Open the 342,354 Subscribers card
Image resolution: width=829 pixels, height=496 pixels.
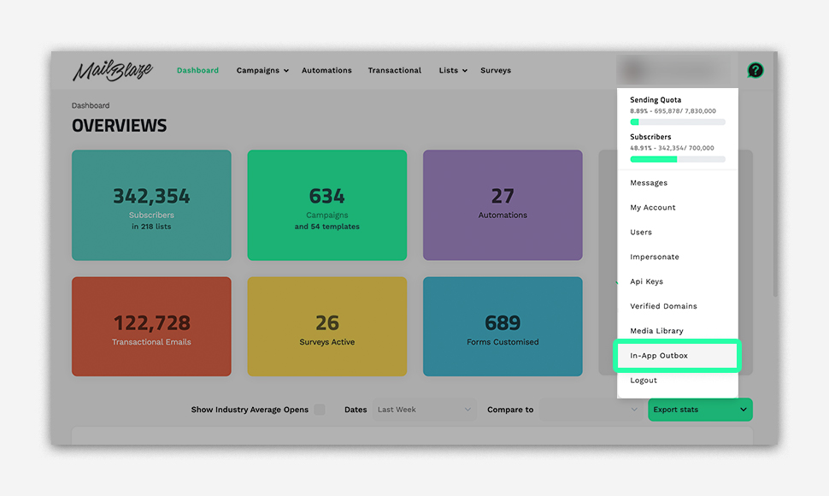(151, 205)
